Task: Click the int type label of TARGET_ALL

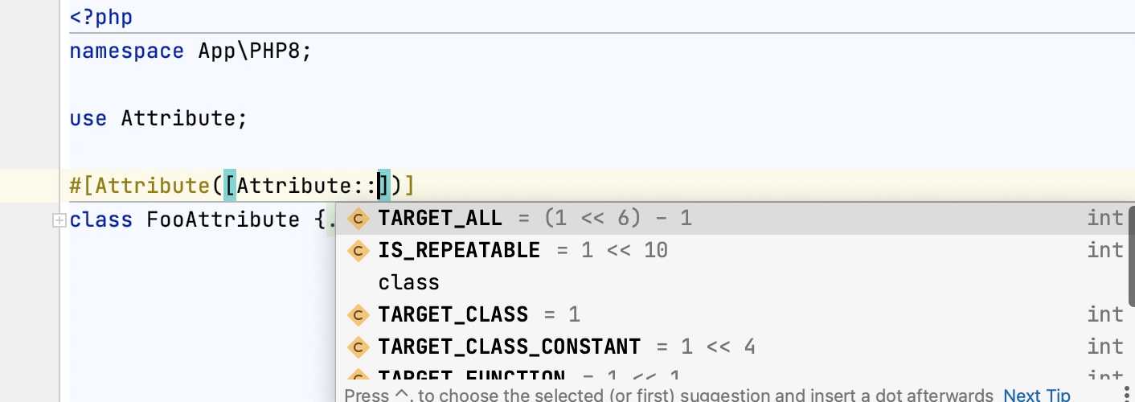Action: point(1104,219)
